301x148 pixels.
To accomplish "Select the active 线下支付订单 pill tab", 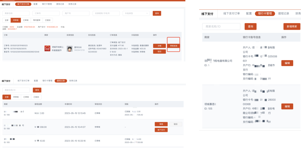I will tap(23, 4).
